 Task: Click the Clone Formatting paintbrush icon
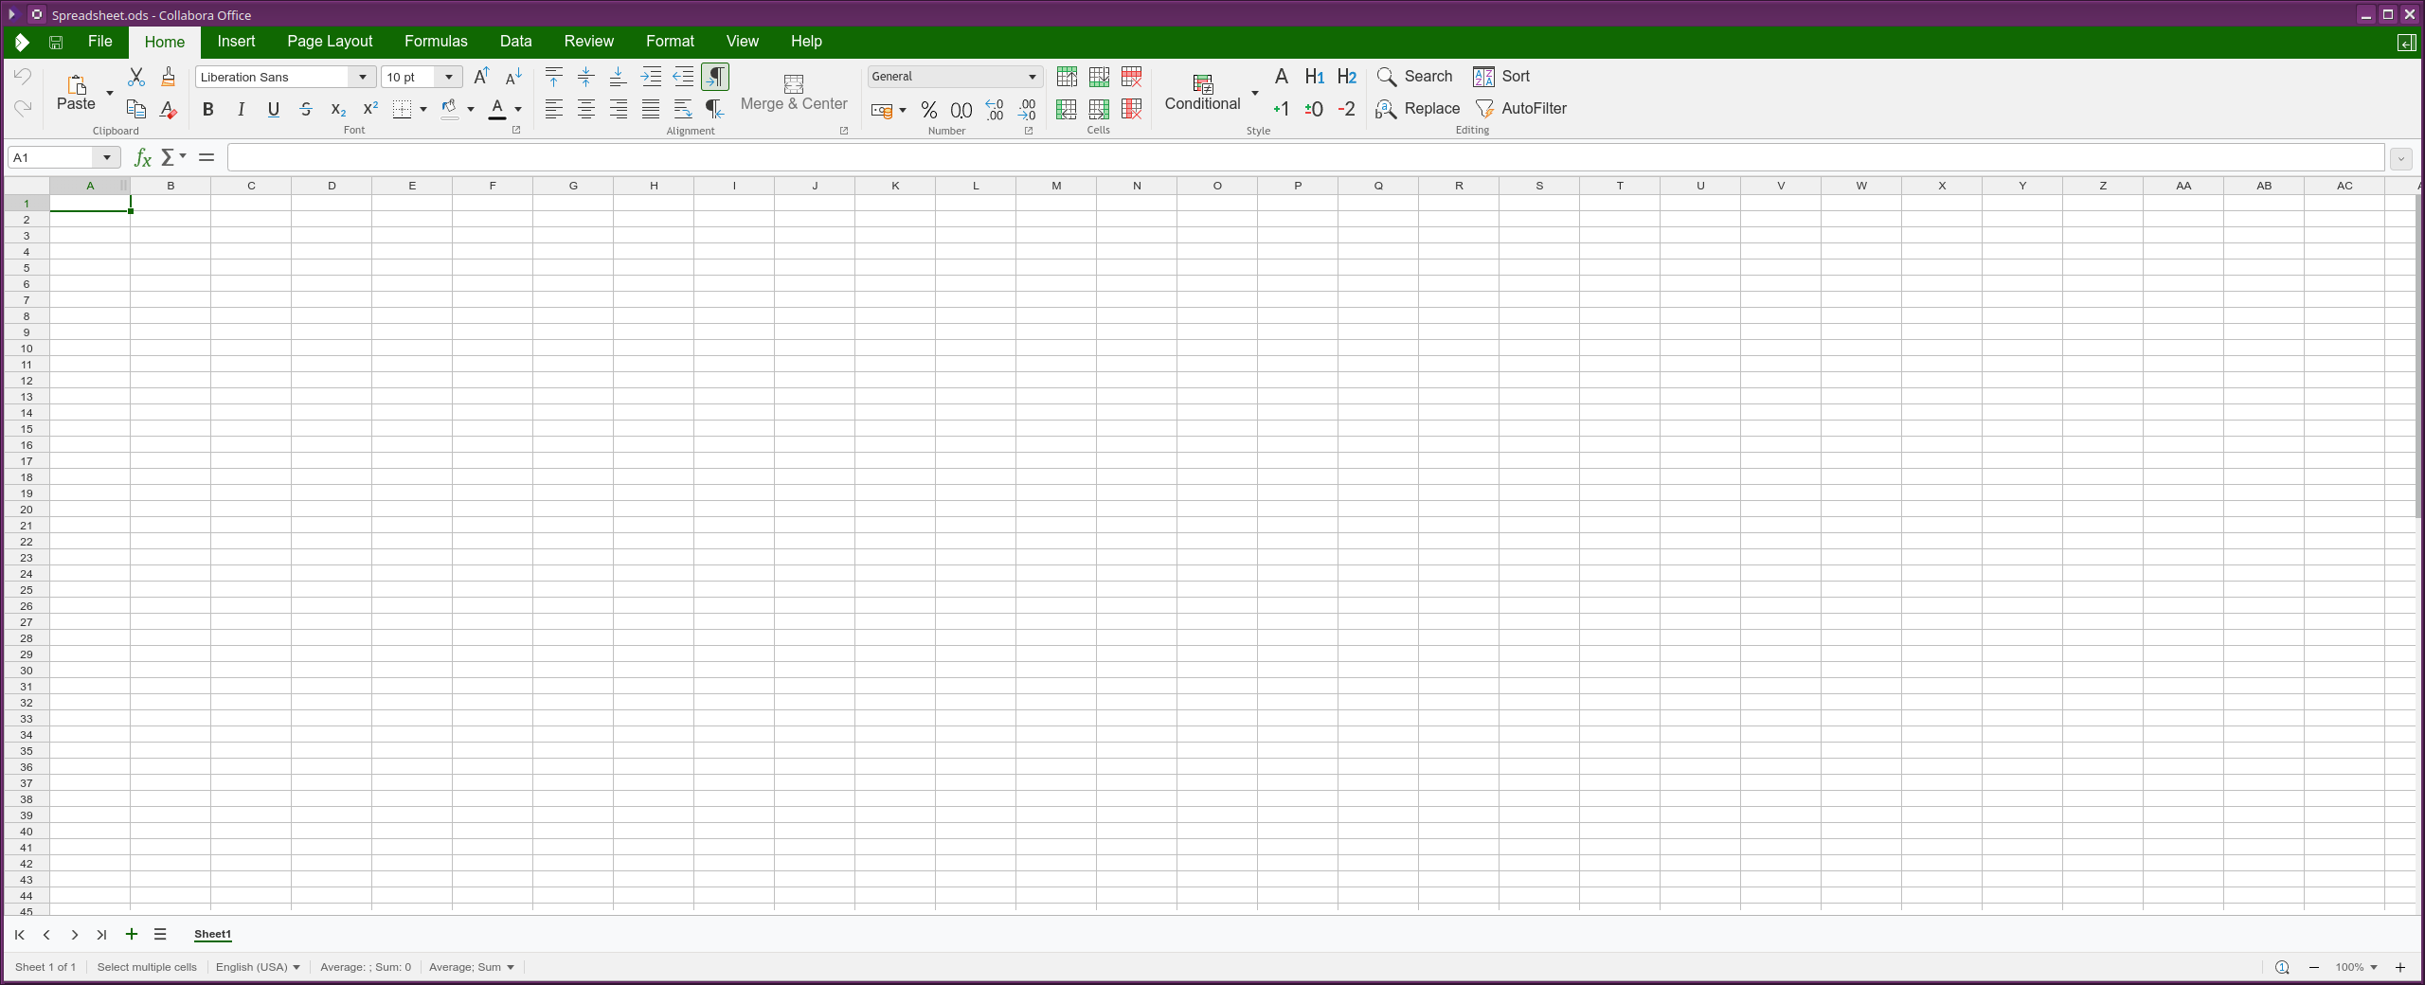(169, 77)
